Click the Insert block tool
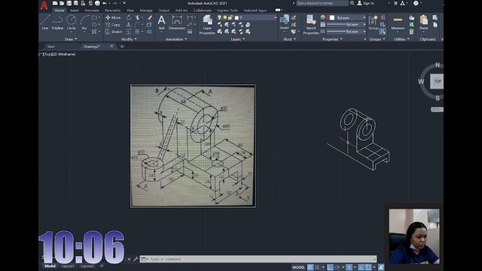Screen dimensions: 482x271 pyautogui.click(x=285, y=22)
